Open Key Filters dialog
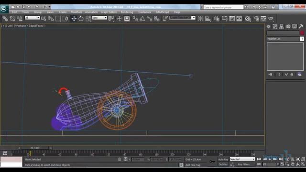The width and height of the screenshot is (306, 172). pos(245,164)
